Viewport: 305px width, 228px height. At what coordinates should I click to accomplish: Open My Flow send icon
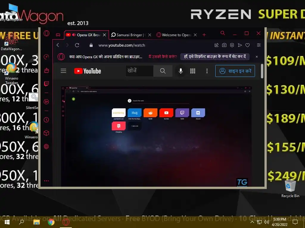[x=240, y=45]
